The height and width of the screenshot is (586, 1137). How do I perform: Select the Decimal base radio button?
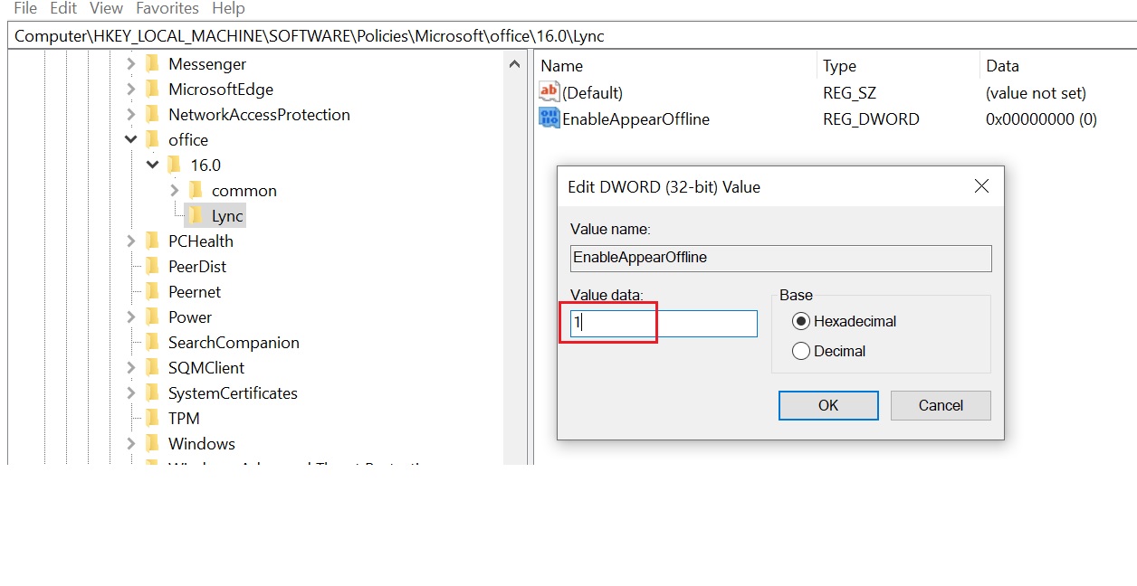tap(800, 351)
